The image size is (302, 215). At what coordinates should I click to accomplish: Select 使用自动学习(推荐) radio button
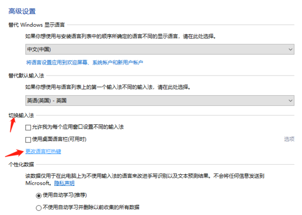pyautogui.click(x=39, y=195)
